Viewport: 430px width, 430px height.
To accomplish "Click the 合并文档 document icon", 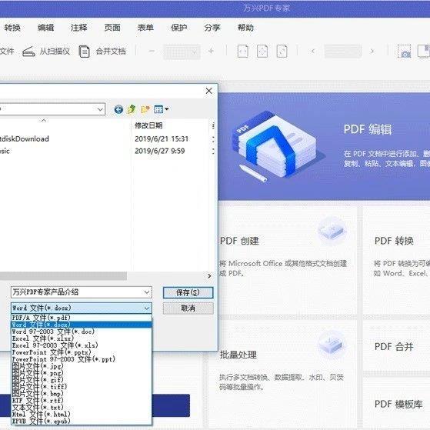I will pos(84,52).
